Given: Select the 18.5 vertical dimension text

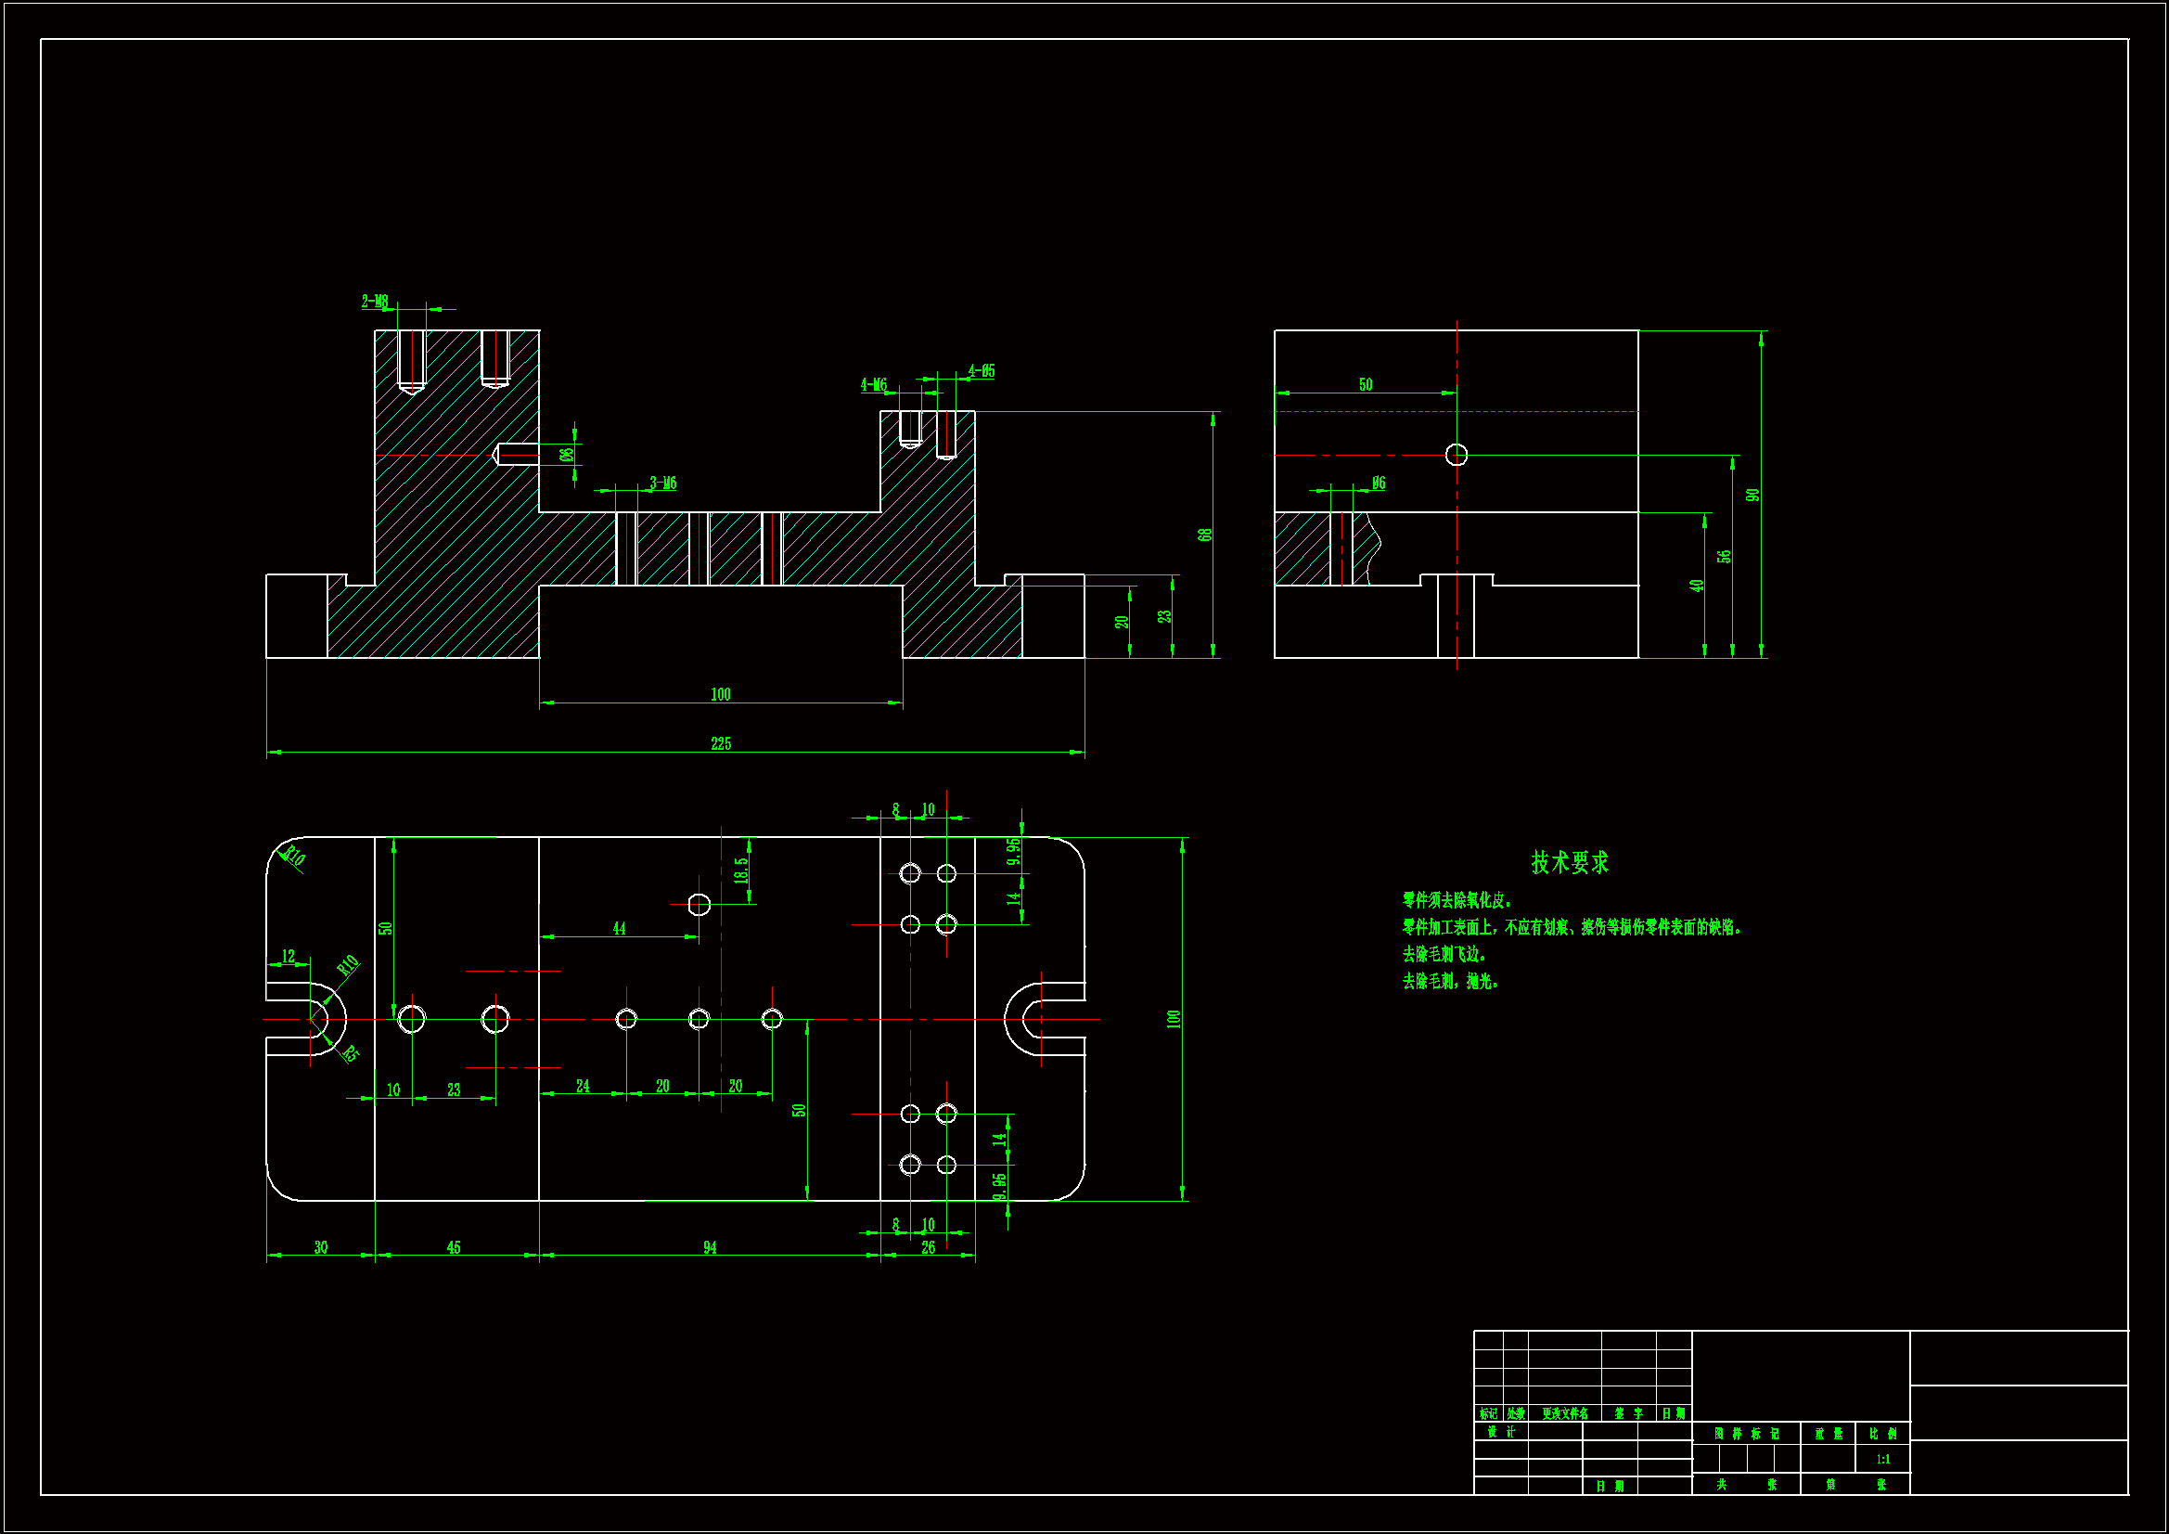Looking at the screenshot, I should [x=741, y=870].
